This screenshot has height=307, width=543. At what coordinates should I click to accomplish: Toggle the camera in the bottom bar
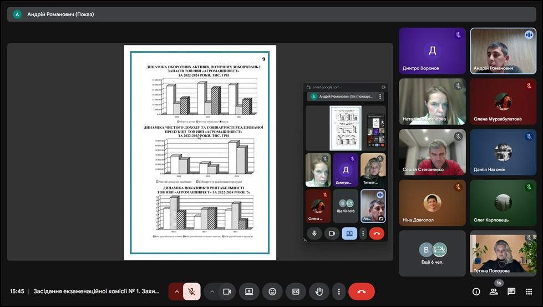pyautogui.click(x=226, y=291)
